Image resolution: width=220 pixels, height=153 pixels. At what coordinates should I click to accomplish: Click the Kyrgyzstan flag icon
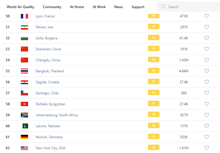click(24, 104)
